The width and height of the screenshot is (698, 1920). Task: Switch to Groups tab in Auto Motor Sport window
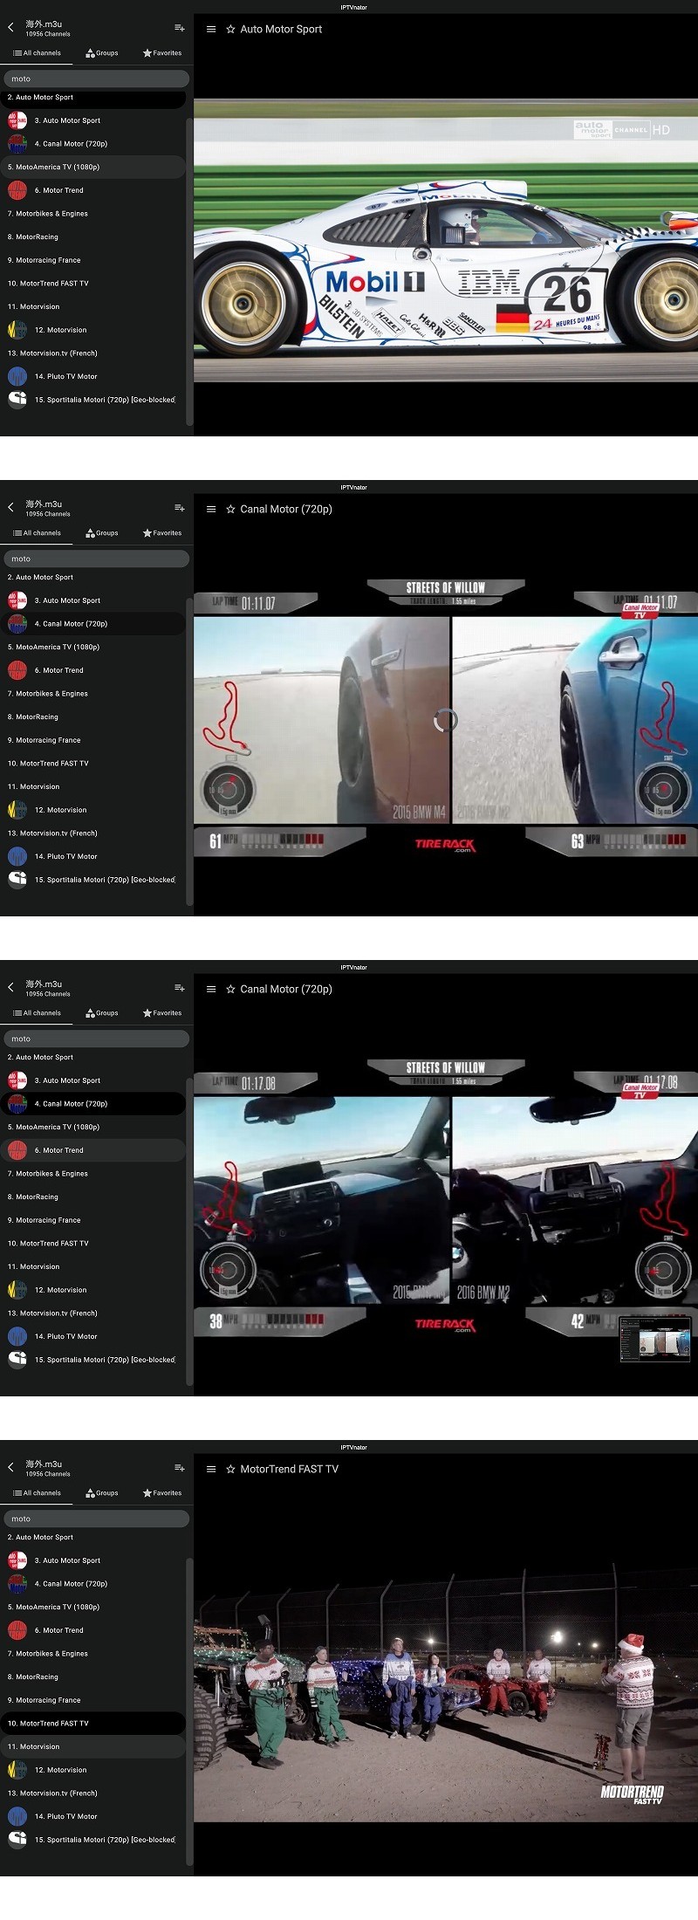click(102, 53)
